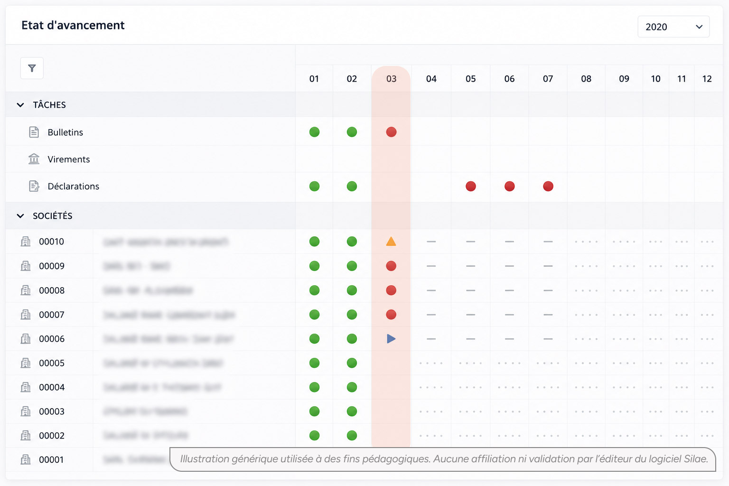The height and width of the screenshot is (486, 729).
Task: Open the filter funnel button
Action: 32,68
